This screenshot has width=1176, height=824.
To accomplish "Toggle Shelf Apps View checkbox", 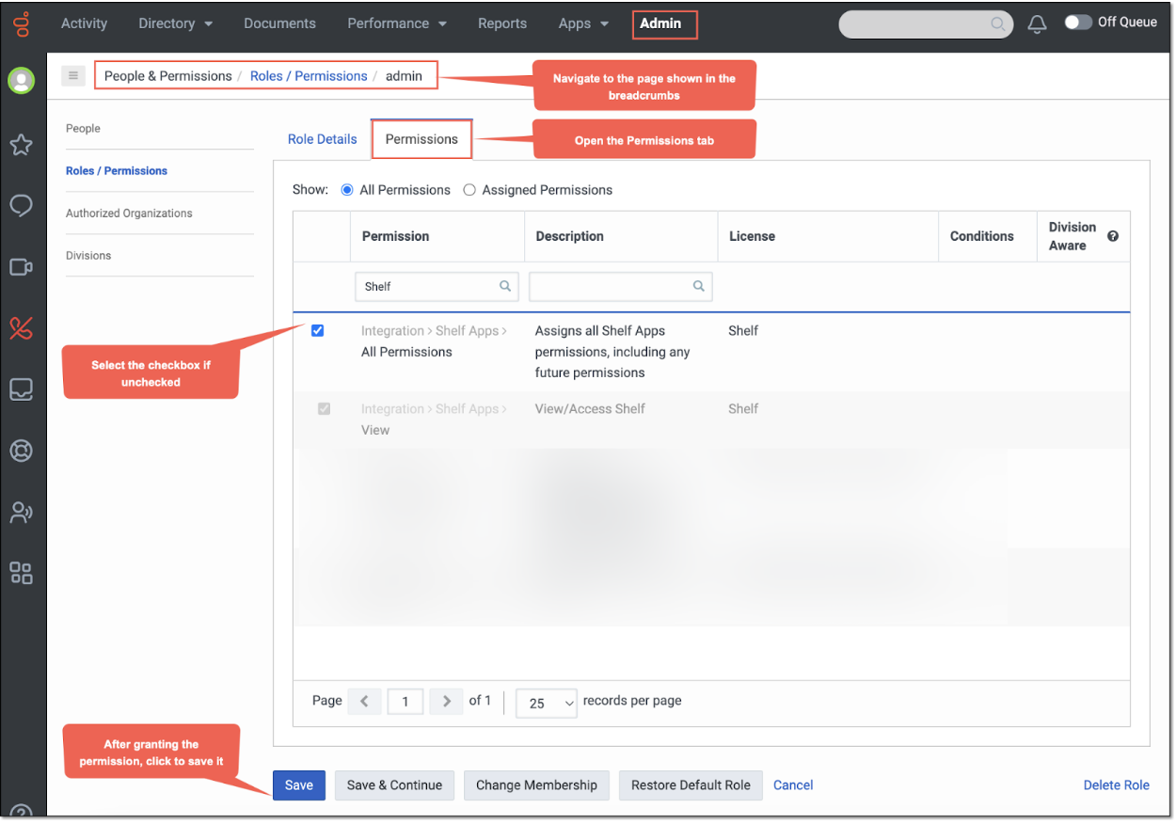I will [x=325, y=409].
